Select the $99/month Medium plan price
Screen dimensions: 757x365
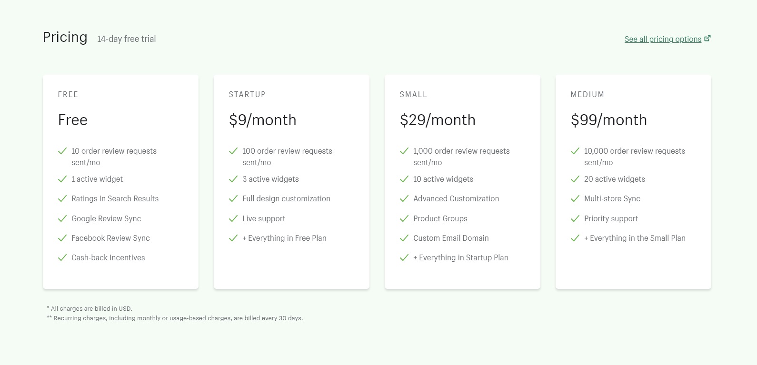pyautogui.click(x=608, y=120)
